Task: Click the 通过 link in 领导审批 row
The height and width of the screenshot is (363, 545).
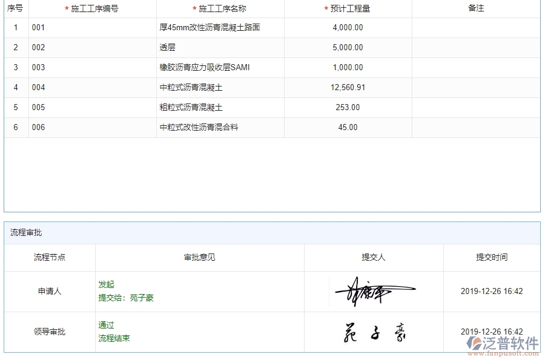Action: (106, 325)
